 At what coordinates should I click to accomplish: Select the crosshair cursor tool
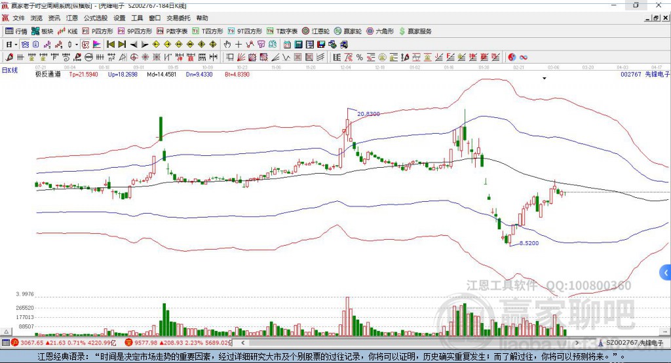239,44
